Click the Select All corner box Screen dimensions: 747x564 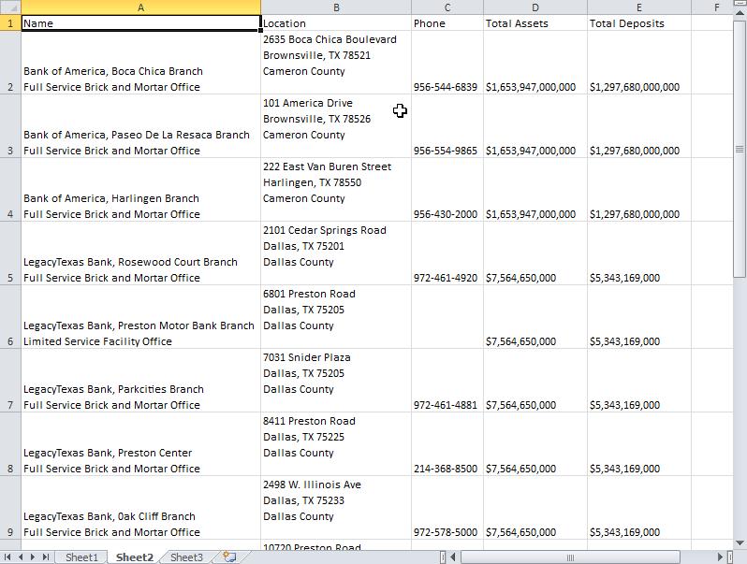(9, 7)
